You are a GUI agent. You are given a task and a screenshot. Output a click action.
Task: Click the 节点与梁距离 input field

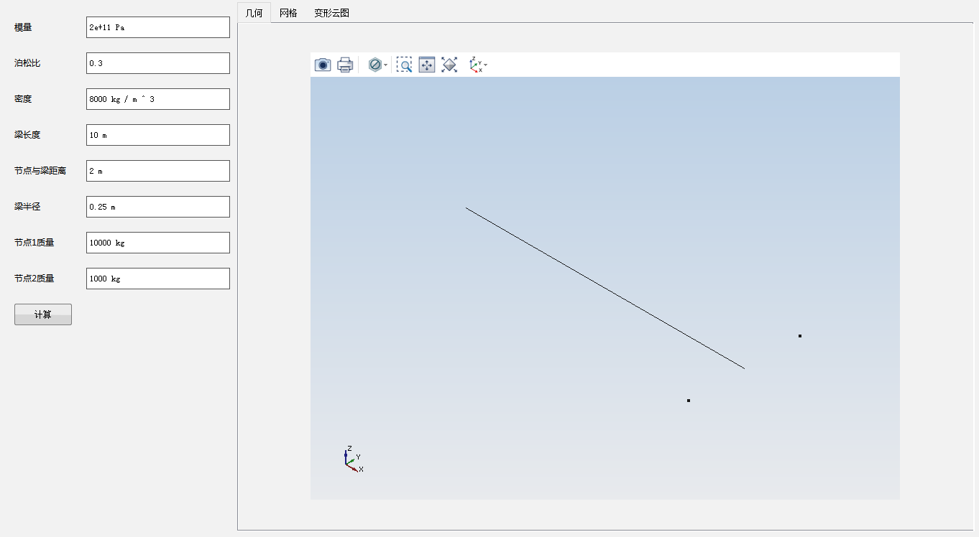pos(158,171)
